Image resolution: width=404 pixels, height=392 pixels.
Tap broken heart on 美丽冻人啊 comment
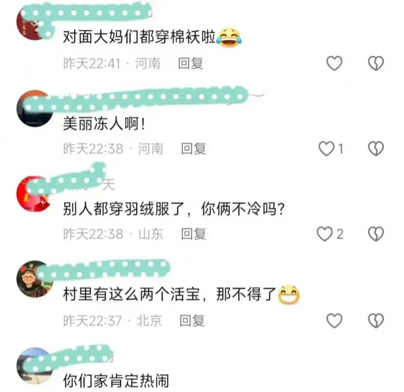[376, 148]
